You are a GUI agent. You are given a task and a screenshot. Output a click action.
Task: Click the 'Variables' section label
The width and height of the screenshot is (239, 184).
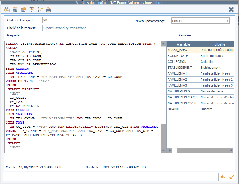click(x=185, y=35)
